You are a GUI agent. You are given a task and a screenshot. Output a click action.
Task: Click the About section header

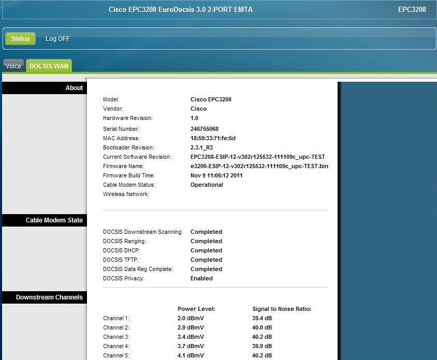[45, 88]
